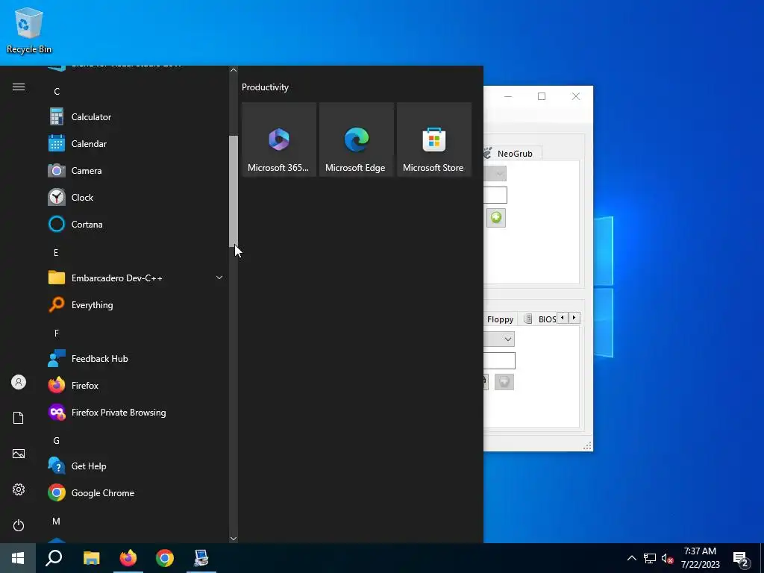Click the app list scroll up arrow
The width and height of the screenshot is (764, 573).
234,70
